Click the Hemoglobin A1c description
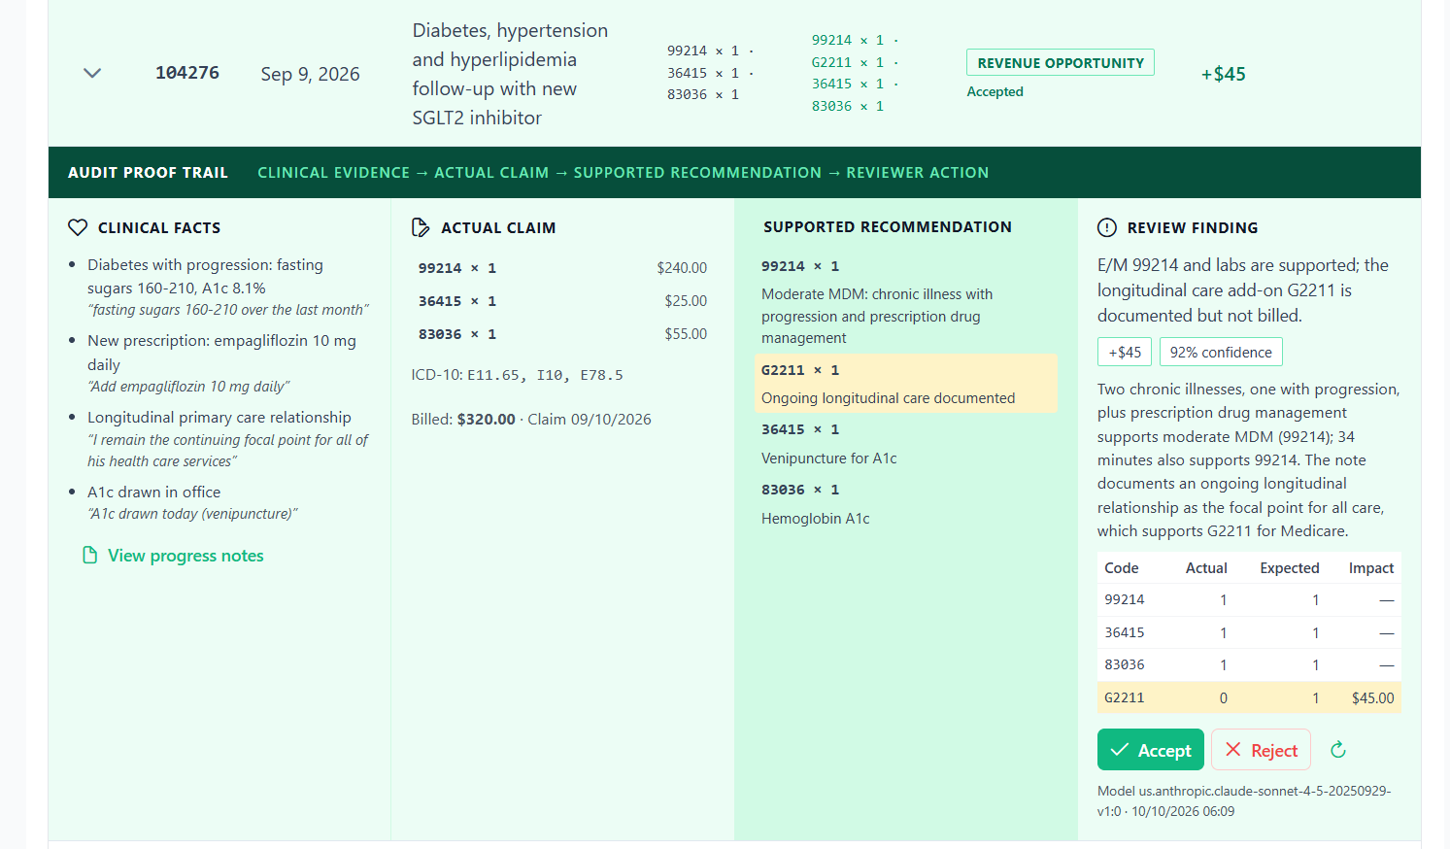 coord(816,519)
